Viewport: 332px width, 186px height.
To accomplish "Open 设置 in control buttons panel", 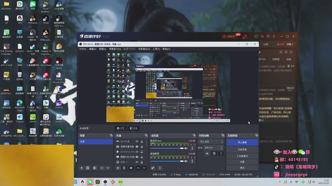I will [242, 162].
